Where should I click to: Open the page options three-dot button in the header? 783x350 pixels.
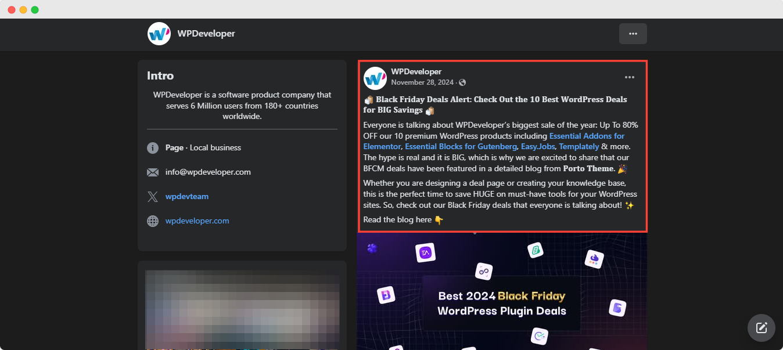(633, 34)
